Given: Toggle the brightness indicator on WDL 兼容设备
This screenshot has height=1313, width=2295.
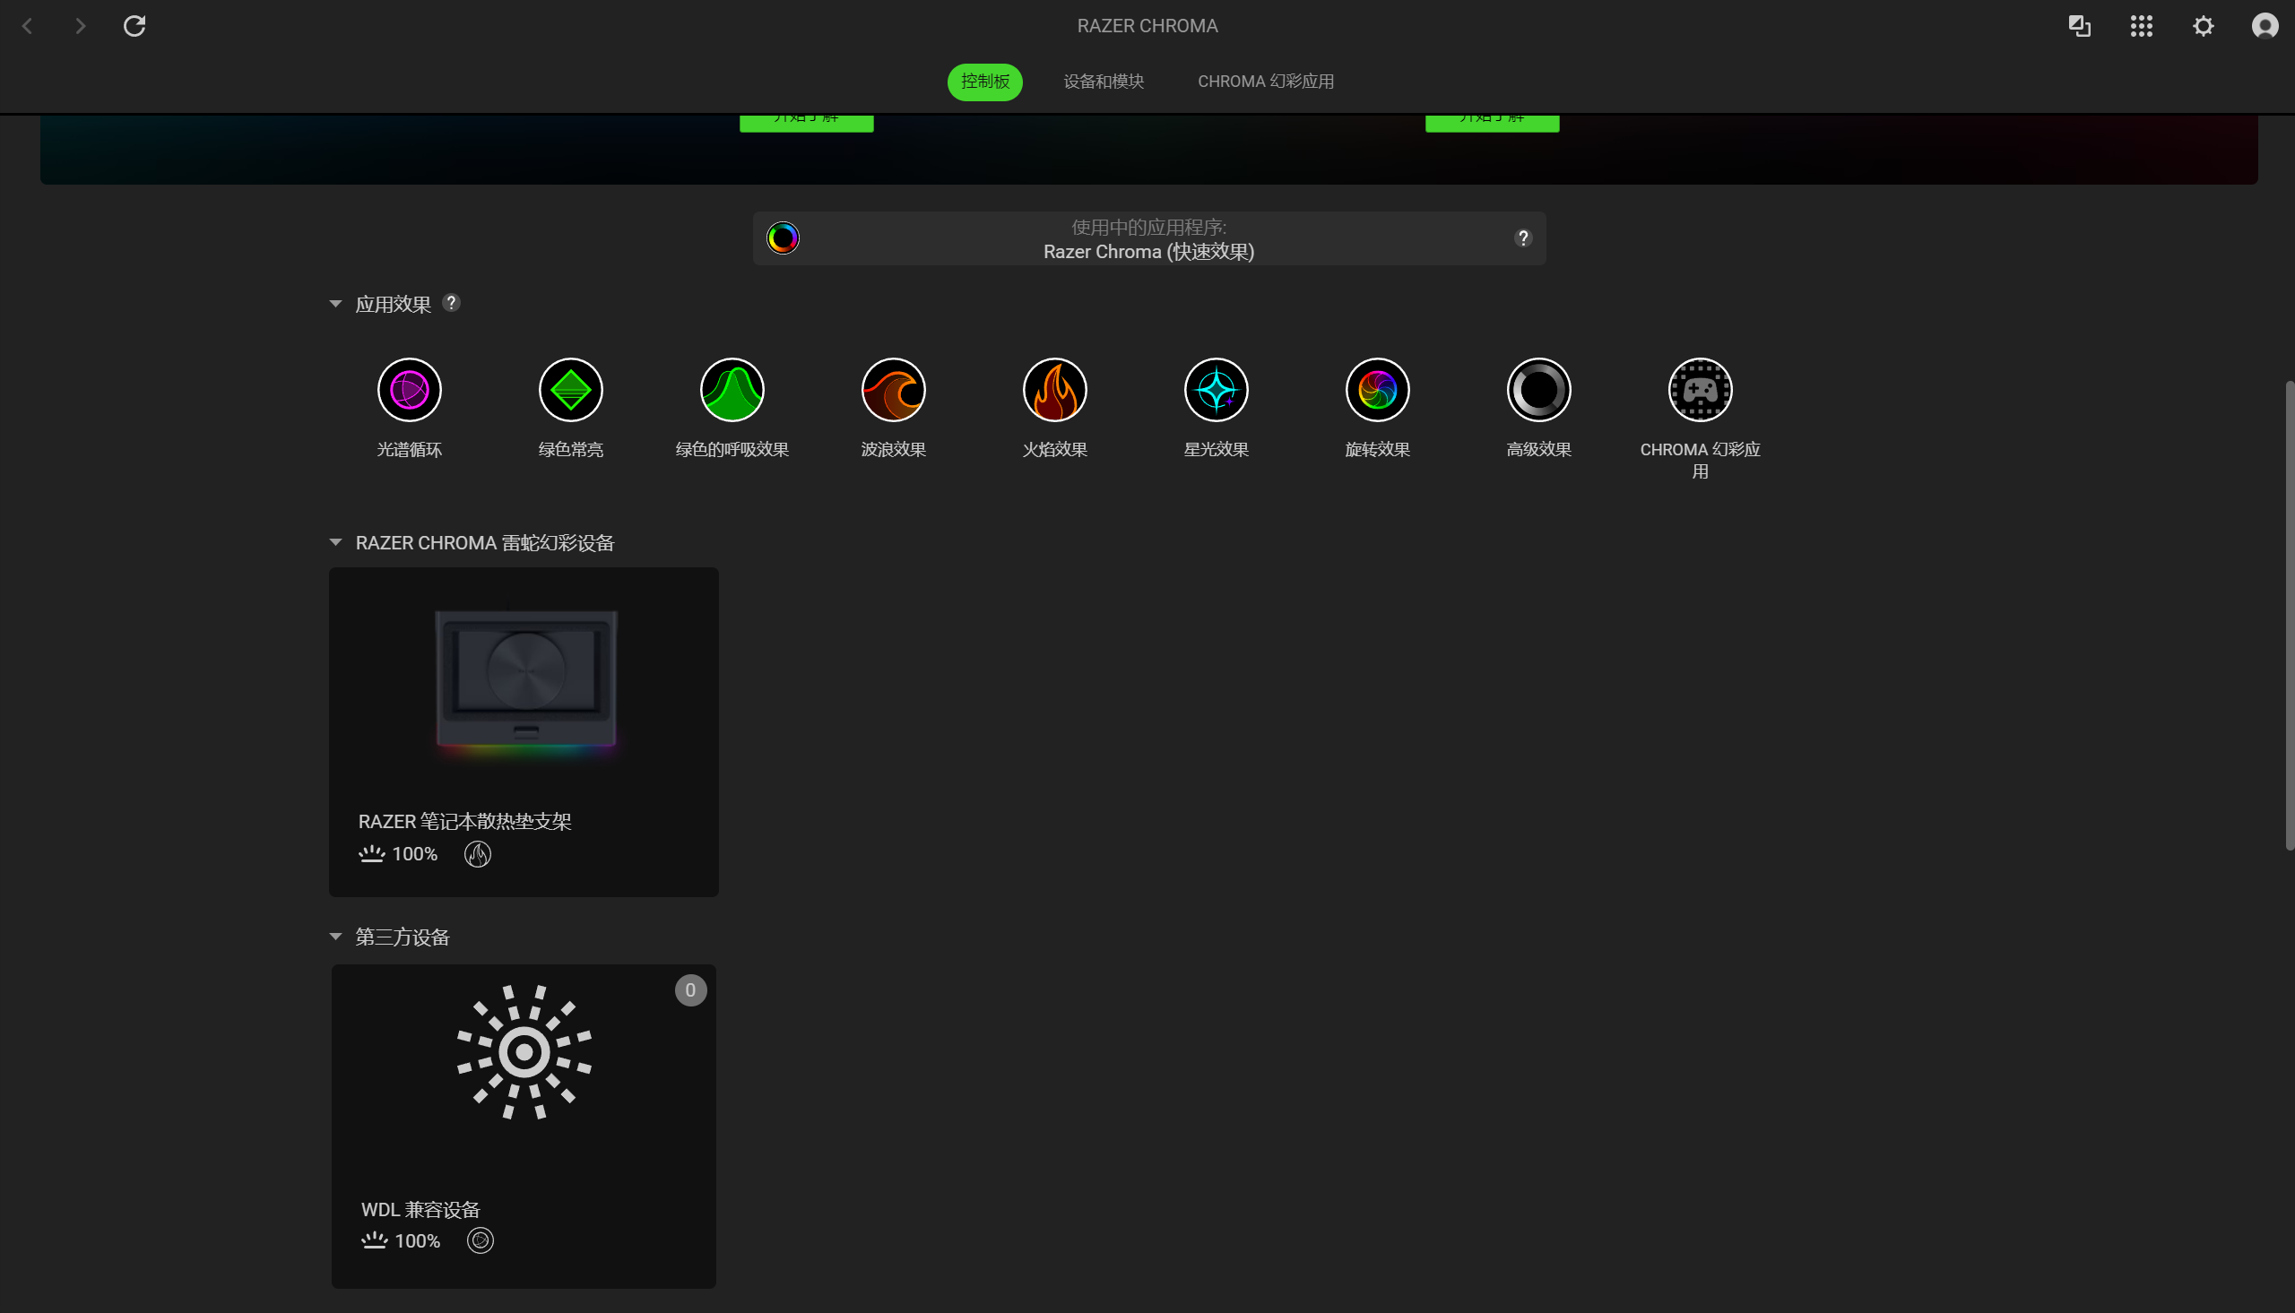Looking at the screenshot, I should tap(373, 1239).
